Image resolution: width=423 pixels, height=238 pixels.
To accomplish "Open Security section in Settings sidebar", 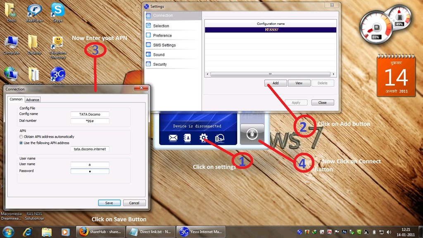I will (x=160, y=64).
